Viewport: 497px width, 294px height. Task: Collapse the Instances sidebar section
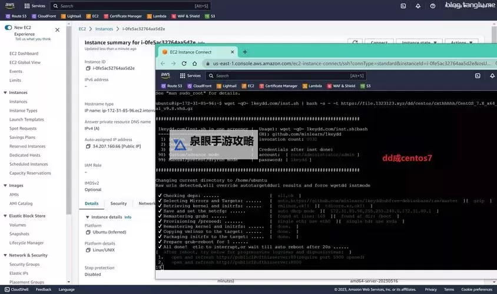5,93
